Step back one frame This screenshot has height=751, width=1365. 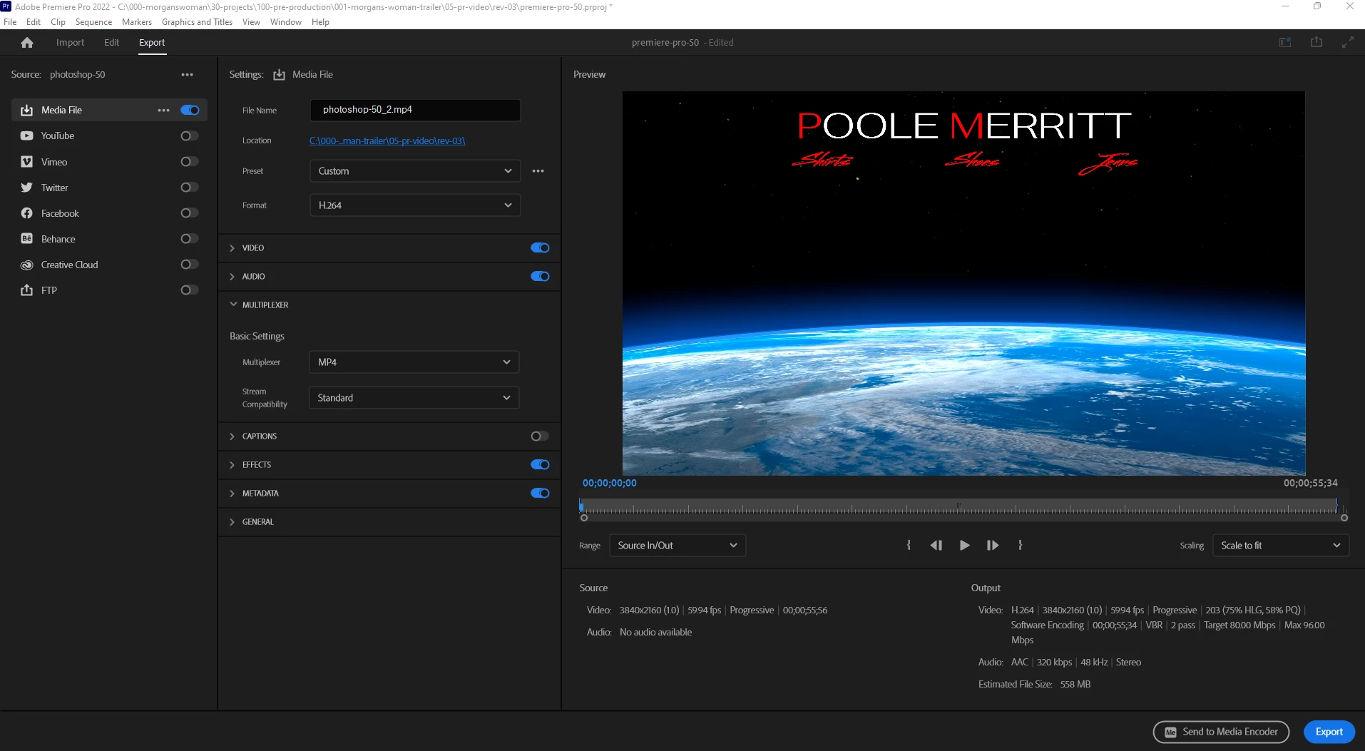point(936,545)
